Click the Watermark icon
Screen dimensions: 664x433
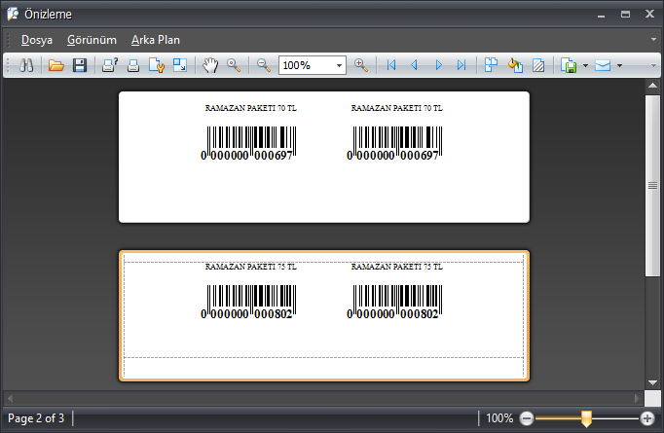click(x=538, y=65)
